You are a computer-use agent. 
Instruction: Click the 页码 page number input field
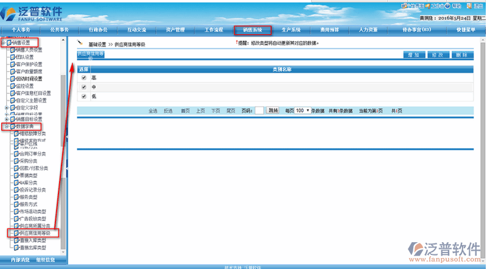[259, 110]
